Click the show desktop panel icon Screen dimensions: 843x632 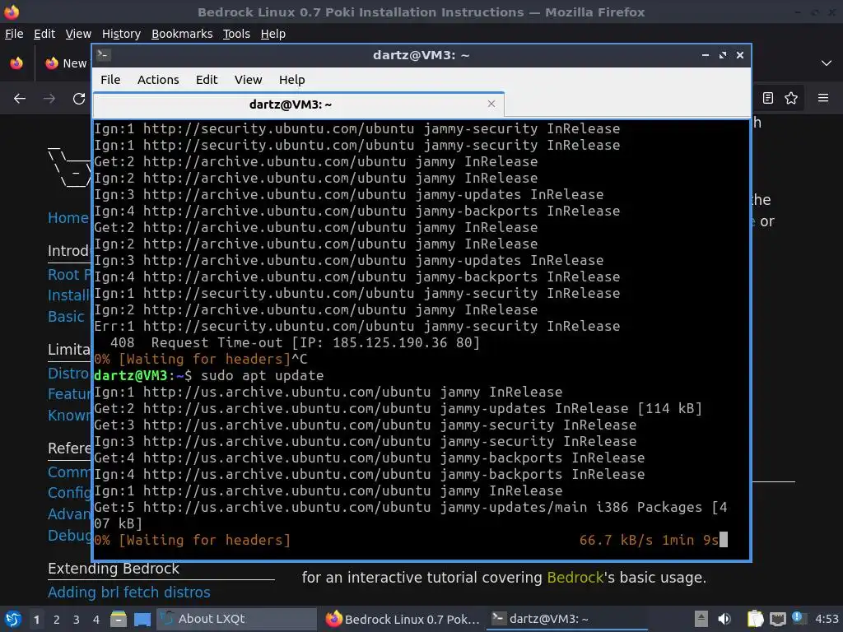(142, 619)
